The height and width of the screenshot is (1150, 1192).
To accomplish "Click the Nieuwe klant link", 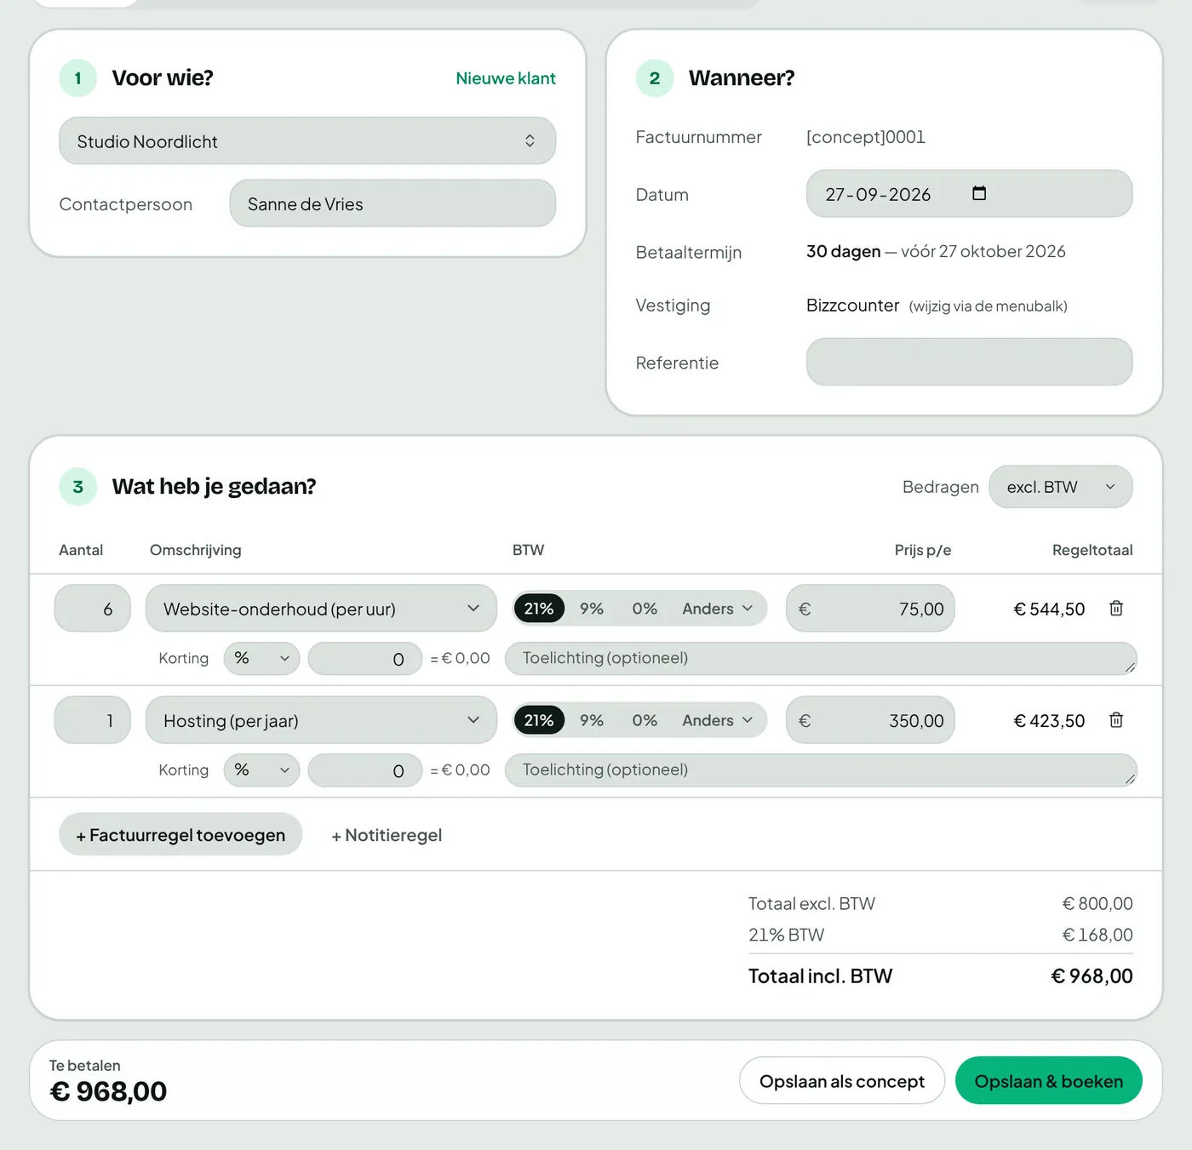I will (506, 78).
